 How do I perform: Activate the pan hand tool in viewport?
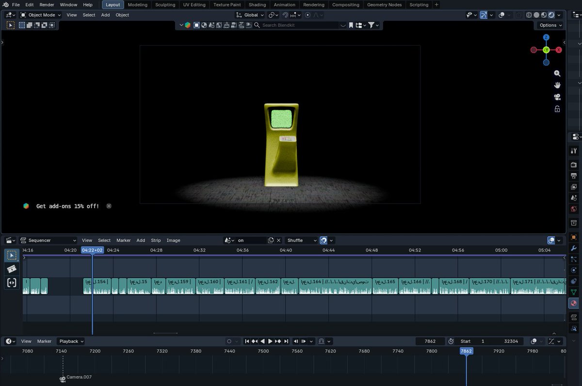point(557,85)
